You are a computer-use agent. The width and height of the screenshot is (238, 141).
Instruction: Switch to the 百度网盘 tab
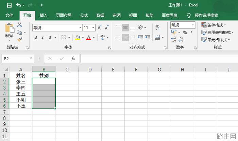point(170,15)
